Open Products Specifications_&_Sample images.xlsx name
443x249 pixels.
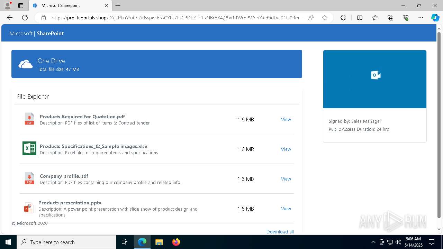93,146
